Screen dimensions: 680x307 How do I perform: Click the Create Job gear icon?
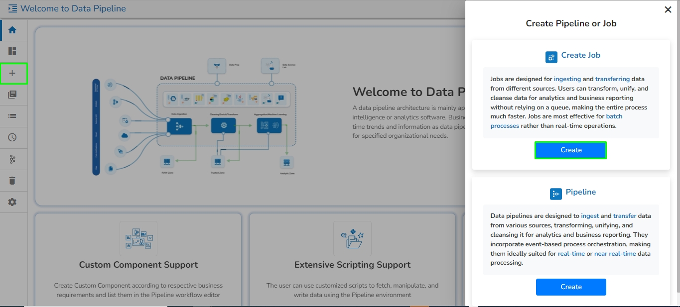551,57
